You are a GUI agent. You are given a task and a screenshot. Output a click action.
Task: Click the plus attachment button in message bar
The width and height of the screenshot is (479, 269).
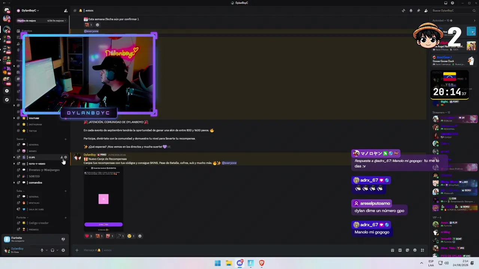point(77,250)
